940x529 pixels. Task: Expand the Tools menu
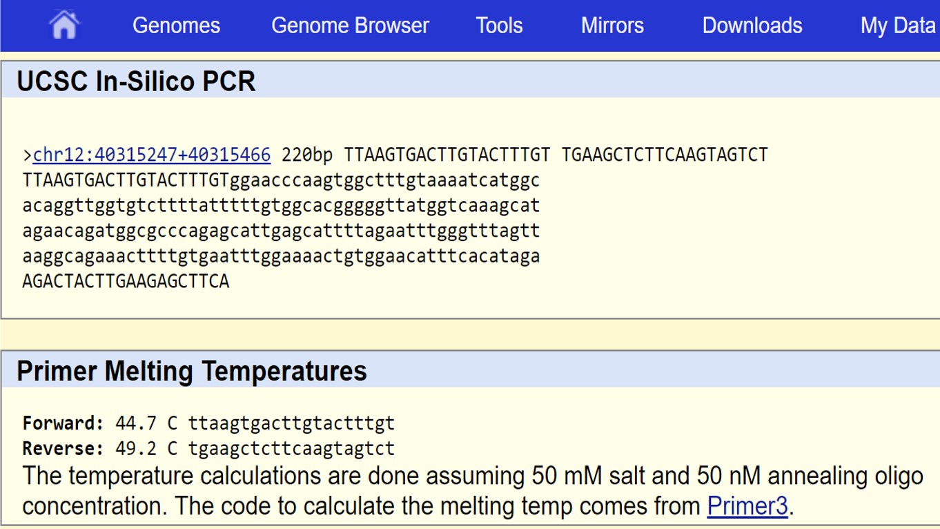499,26
